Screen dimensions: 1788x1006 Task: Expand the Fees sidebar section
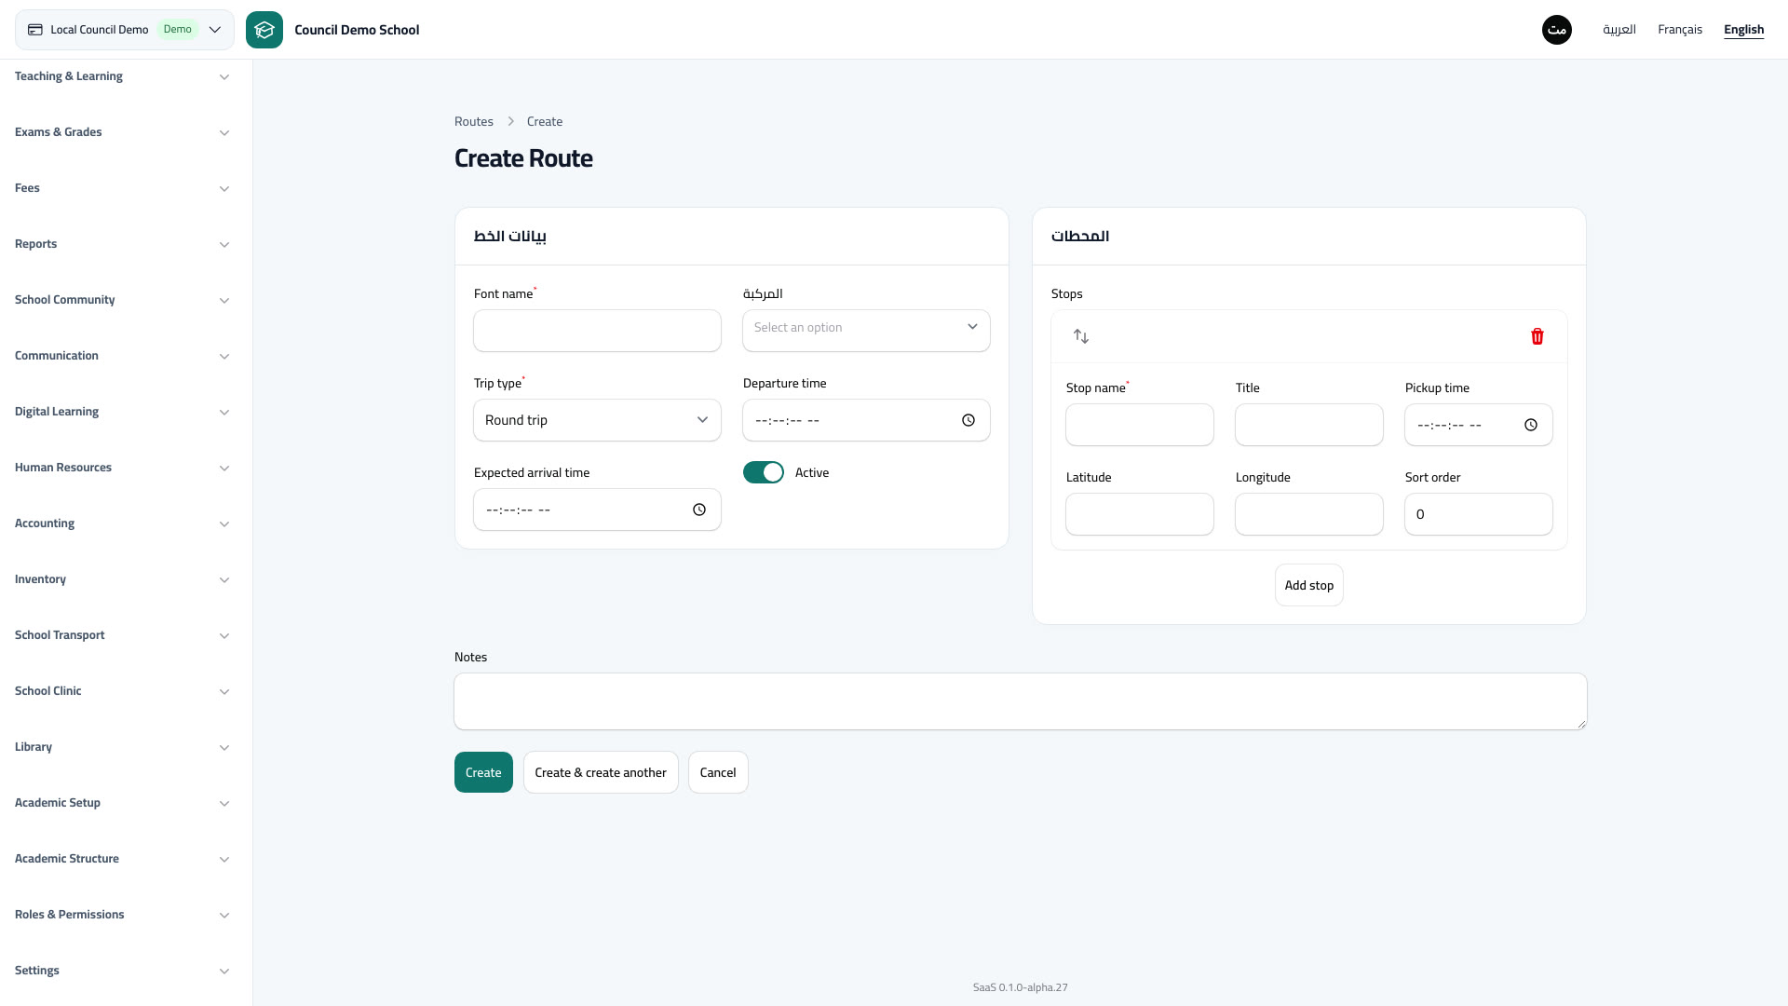[121, 188]
